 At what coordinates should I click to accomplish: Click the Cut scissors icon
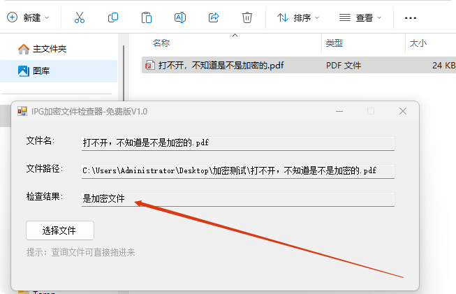80,17
